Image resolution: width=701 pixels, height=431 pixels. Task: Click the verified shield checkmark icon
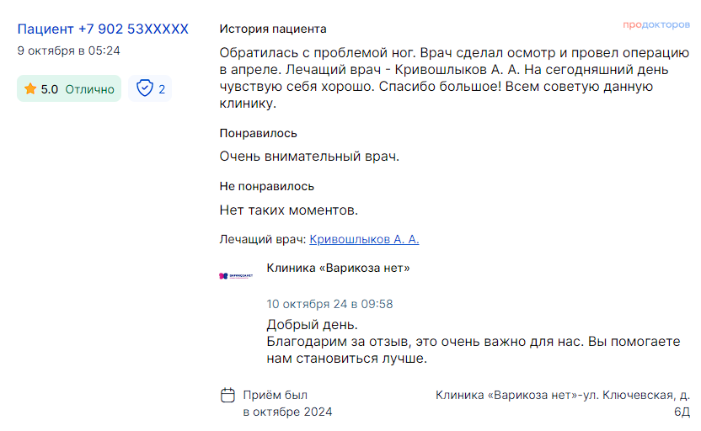(145, 88)
